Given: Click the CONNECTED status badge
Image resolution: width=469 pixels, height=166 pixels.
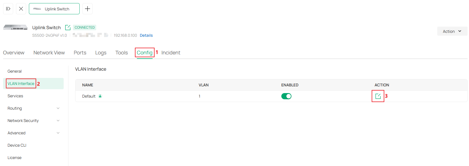Looking at the screenshot, I should [84, 27].
